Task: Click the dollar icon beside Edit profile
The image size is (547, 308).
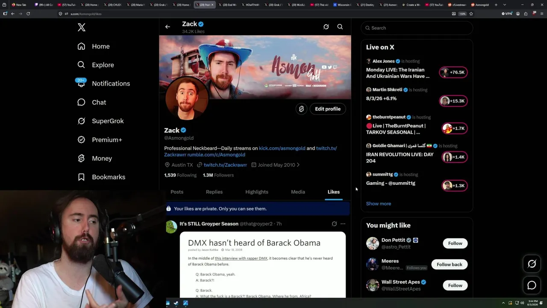Action: point(301,109)
